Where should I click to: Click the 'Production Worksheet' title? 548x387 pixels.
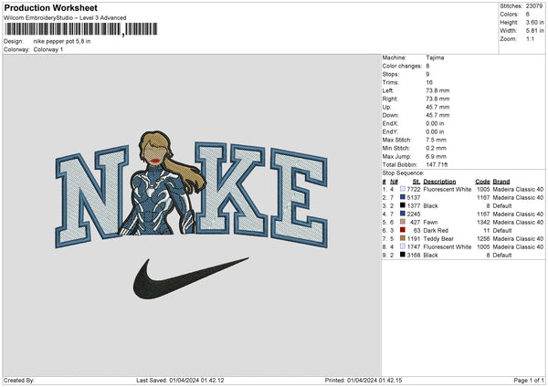coord(50,7)
